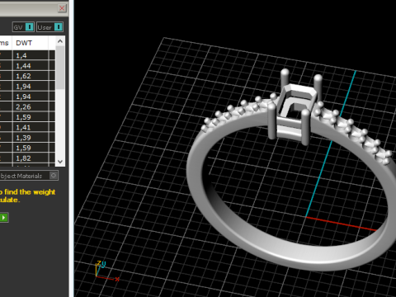Select the DWT value 1,44 row

[27, 66]
